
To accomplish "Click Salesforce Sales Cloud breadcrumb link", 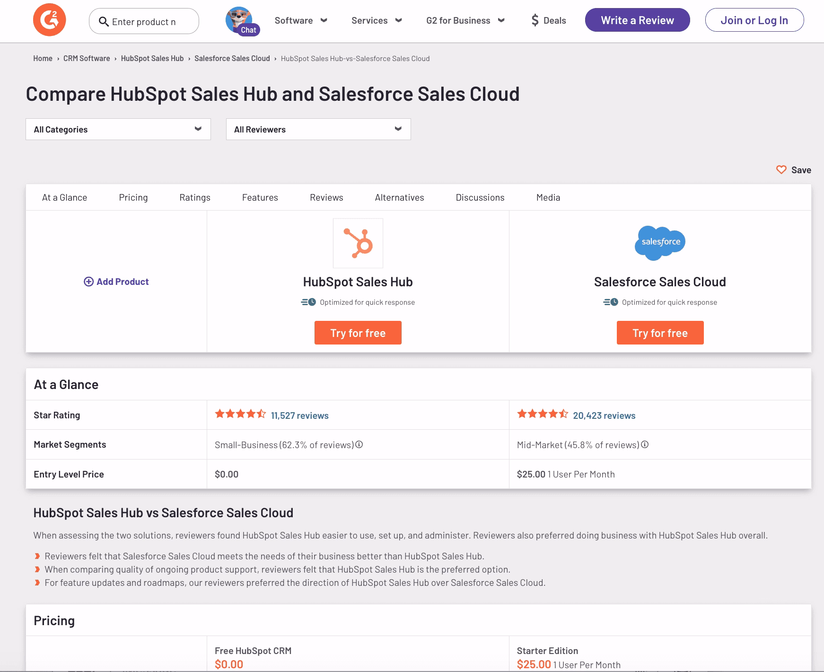I will pyautogui.click(x=232, y=58).
